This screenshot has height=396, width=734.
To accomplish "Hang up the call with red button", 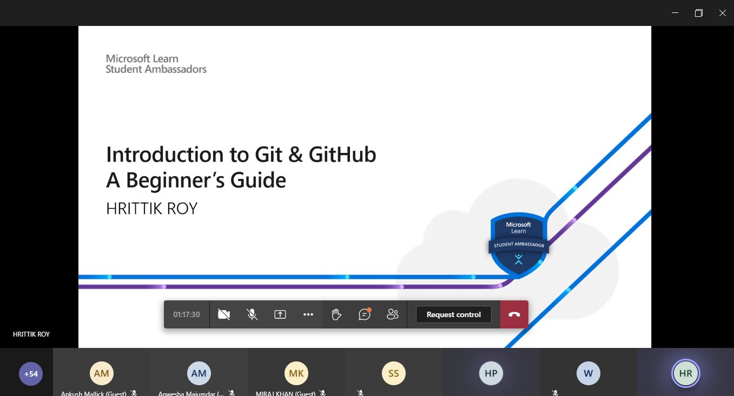I will (514, 314).
